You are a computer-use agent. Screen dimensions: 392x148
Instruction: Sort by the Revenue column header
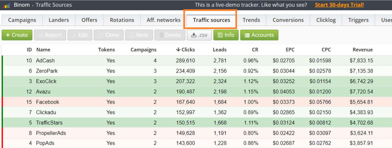(363, 50)
